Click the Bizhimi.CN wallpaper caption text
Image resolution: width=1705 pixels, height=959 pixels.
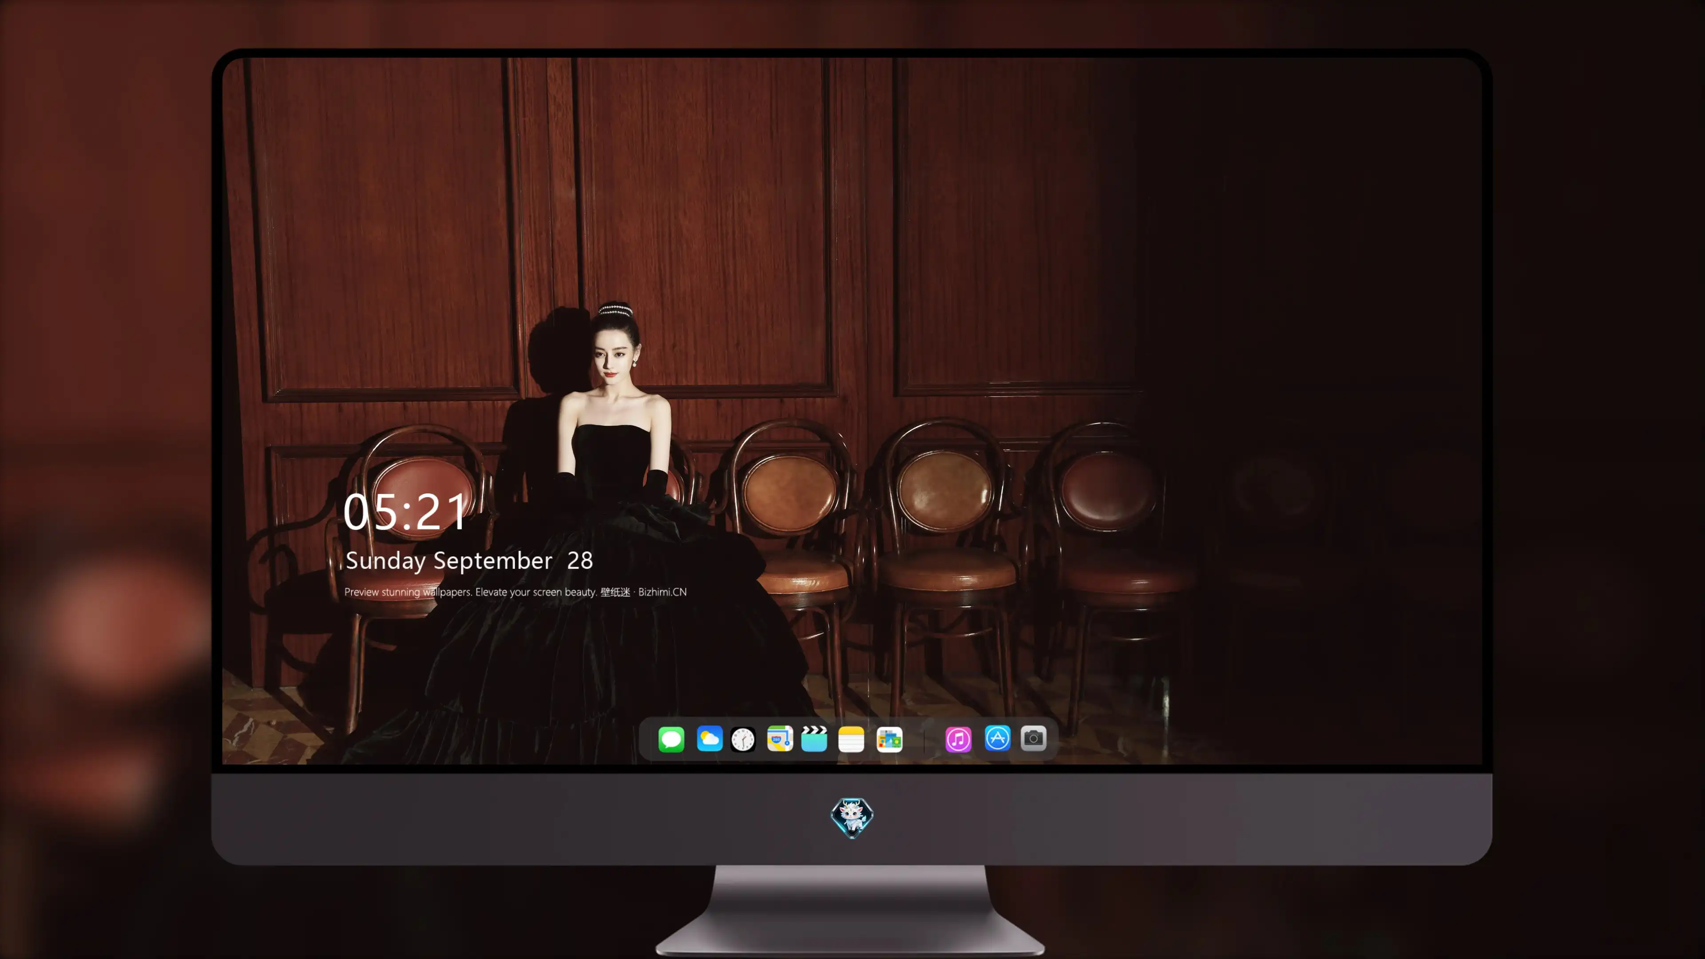pyautogui.click(x=515, y=592)
